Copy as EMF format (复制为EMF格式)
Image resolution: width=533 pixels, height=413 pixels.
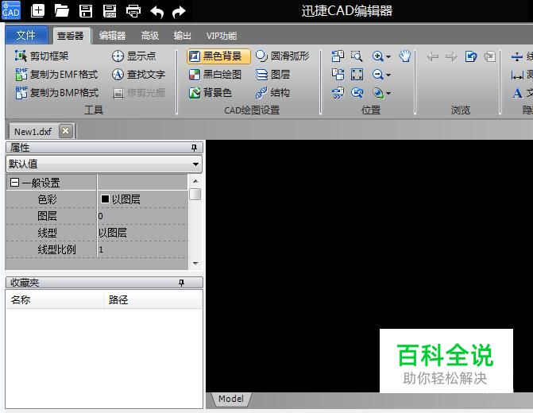pos(56,75)
